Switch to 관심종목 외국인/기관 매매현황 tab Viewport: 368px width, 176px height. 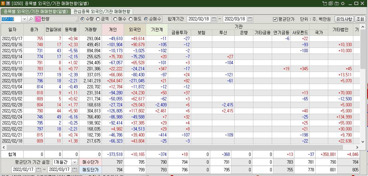(x=102, y=11)
